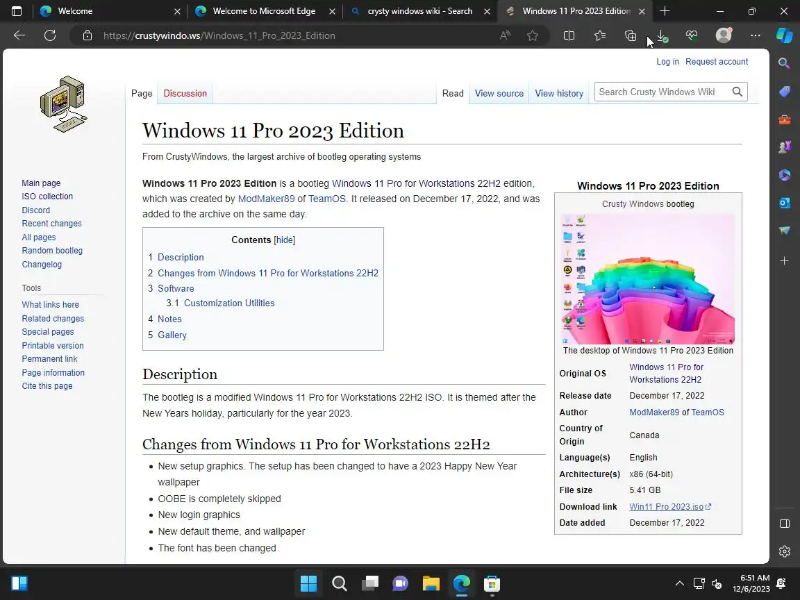
Task: Jump to Customization Utilities contents entry
Action: 229,303
